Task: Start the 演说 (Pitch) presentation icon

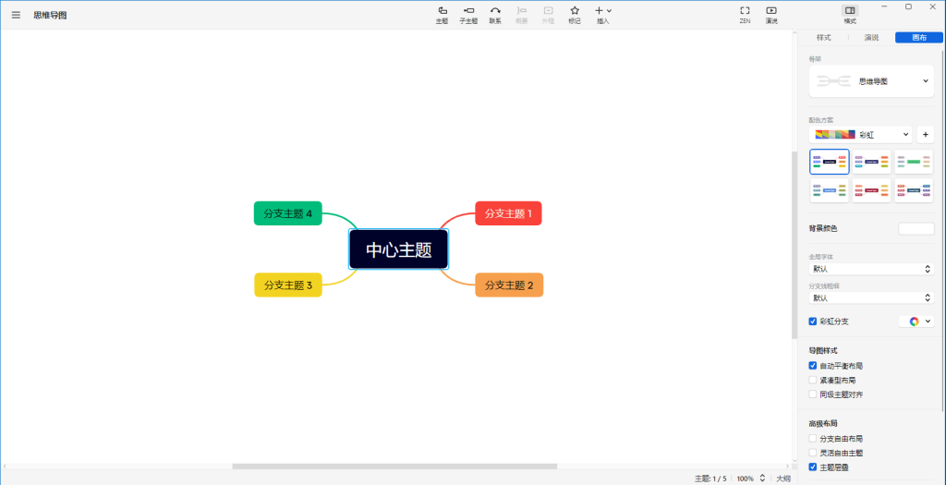Action: coord(771,14)
